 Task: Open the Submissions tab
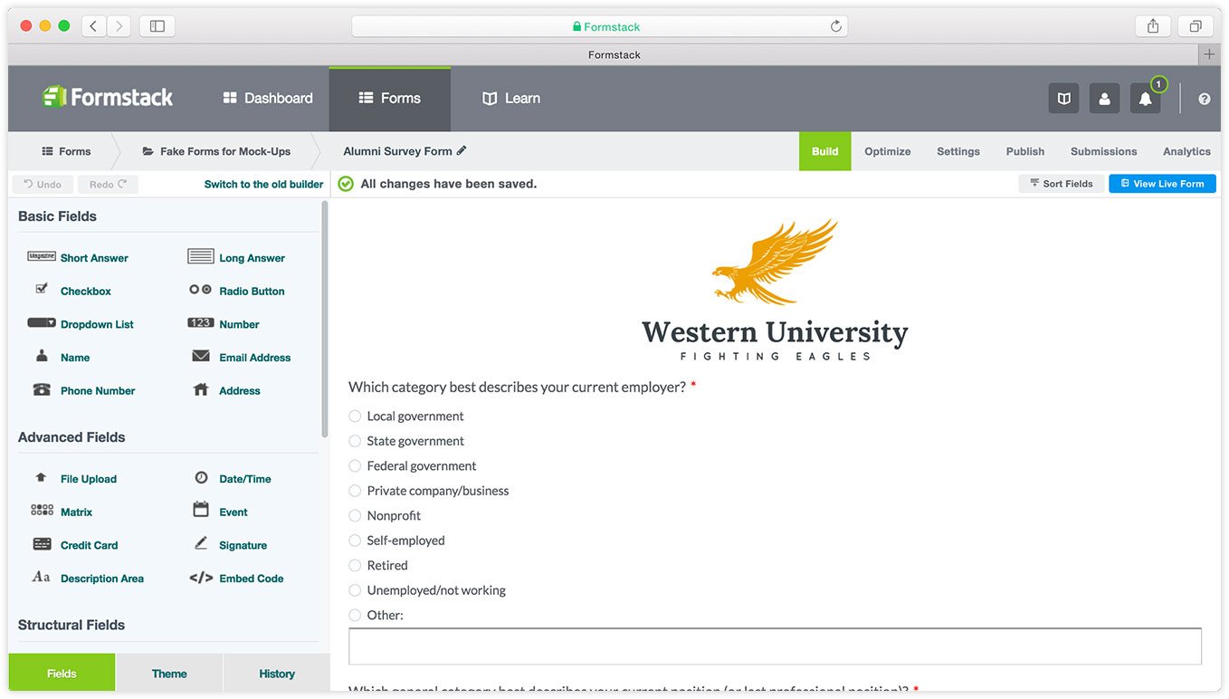[x=1103, y=151]
